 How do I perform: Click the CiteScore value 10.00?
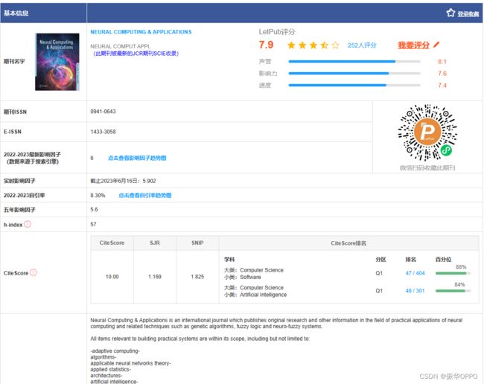[x=112, y=277]
